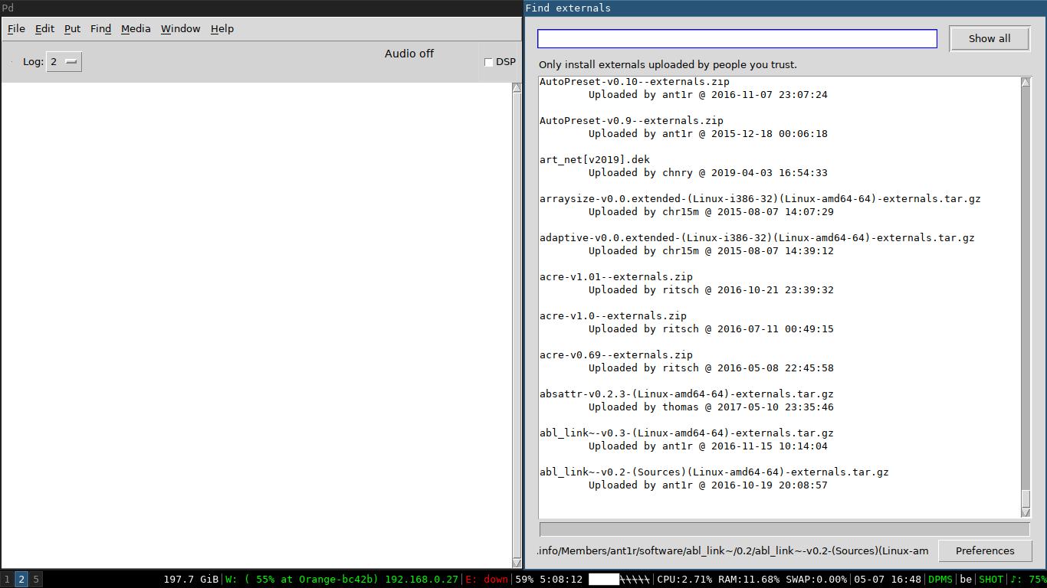Click 'Uploaded by ritsch @ 2016-05-08' line
The height and width of the screenshot is (588, 1047).
711,368
